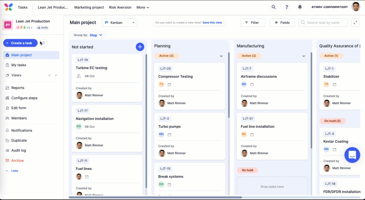Expand the project members +5 chevron
This screenshot has height=200, width=365.
click(x=32, y=28)
